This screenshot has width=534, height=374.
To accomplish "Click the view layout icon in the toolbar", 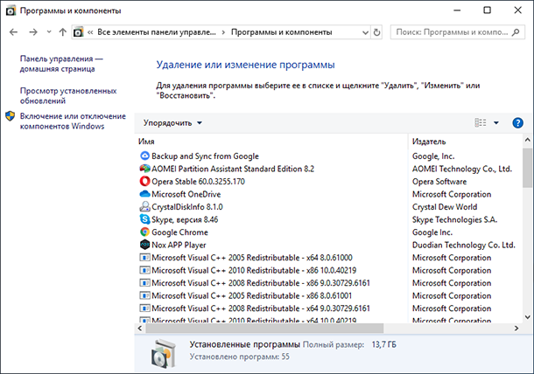I will [481, 122].
